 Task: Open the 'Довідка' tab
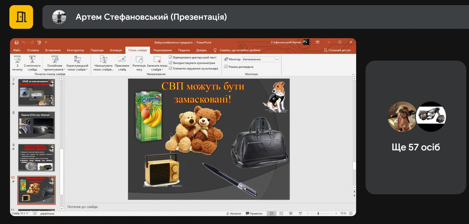[x=201, y=50]
